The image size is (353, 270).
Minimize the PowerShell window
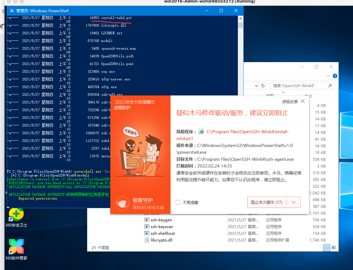(207, 11)
